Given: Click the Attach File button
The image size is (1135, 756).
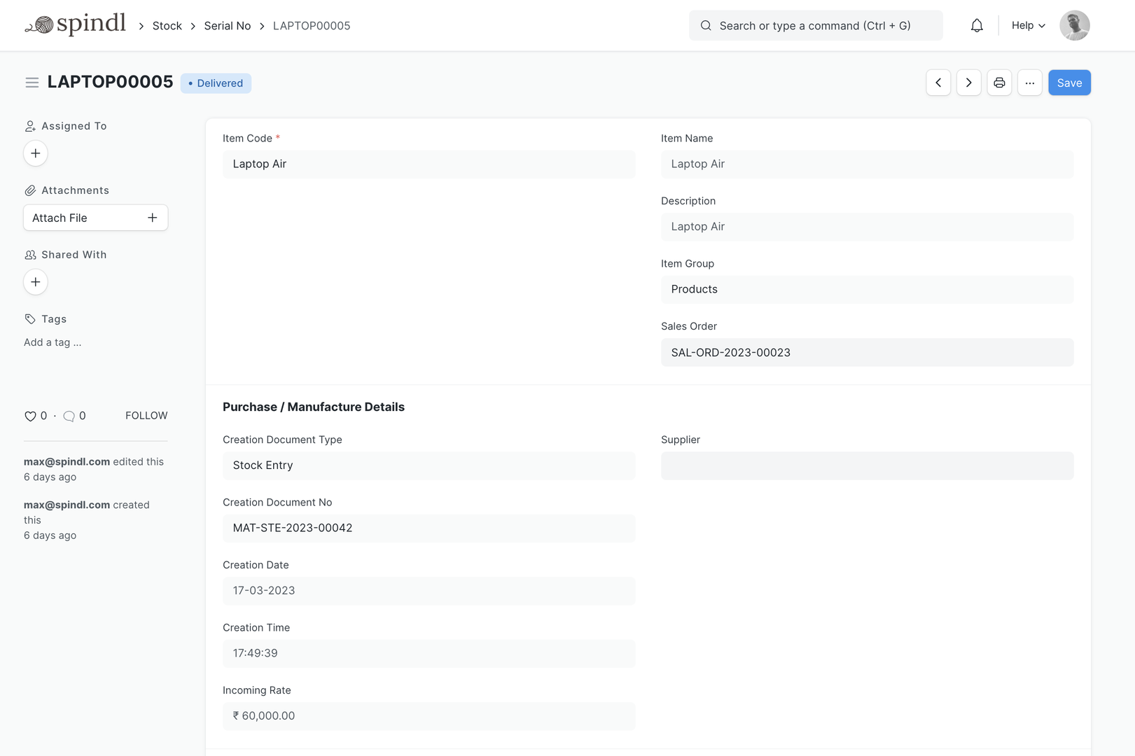Looking at the screenshot, I should click(x=95, y=218).
